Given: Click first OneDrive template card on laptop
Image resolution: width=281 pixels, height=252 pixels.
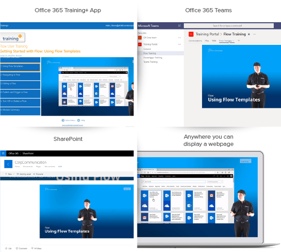Looking at the screenshot, I should click(x=151, y=201).
